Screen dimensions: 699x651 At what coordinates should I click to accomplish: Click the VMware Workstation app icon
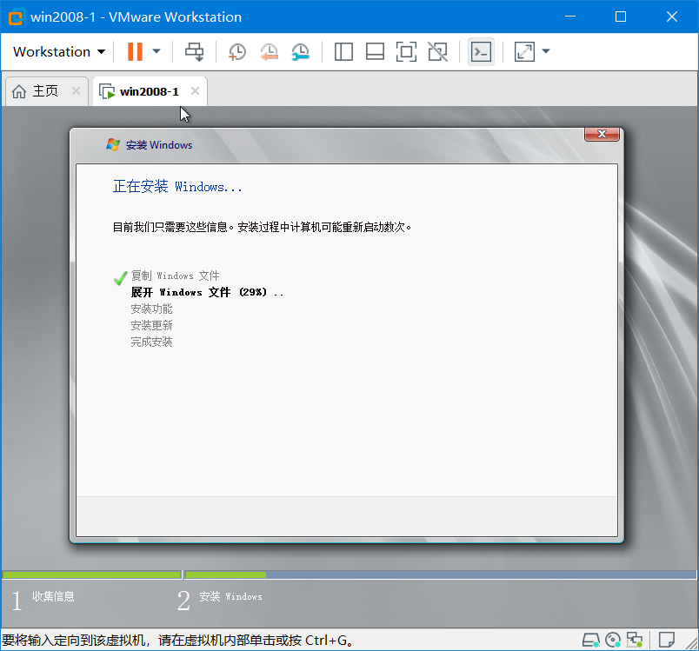coord(16,17)
